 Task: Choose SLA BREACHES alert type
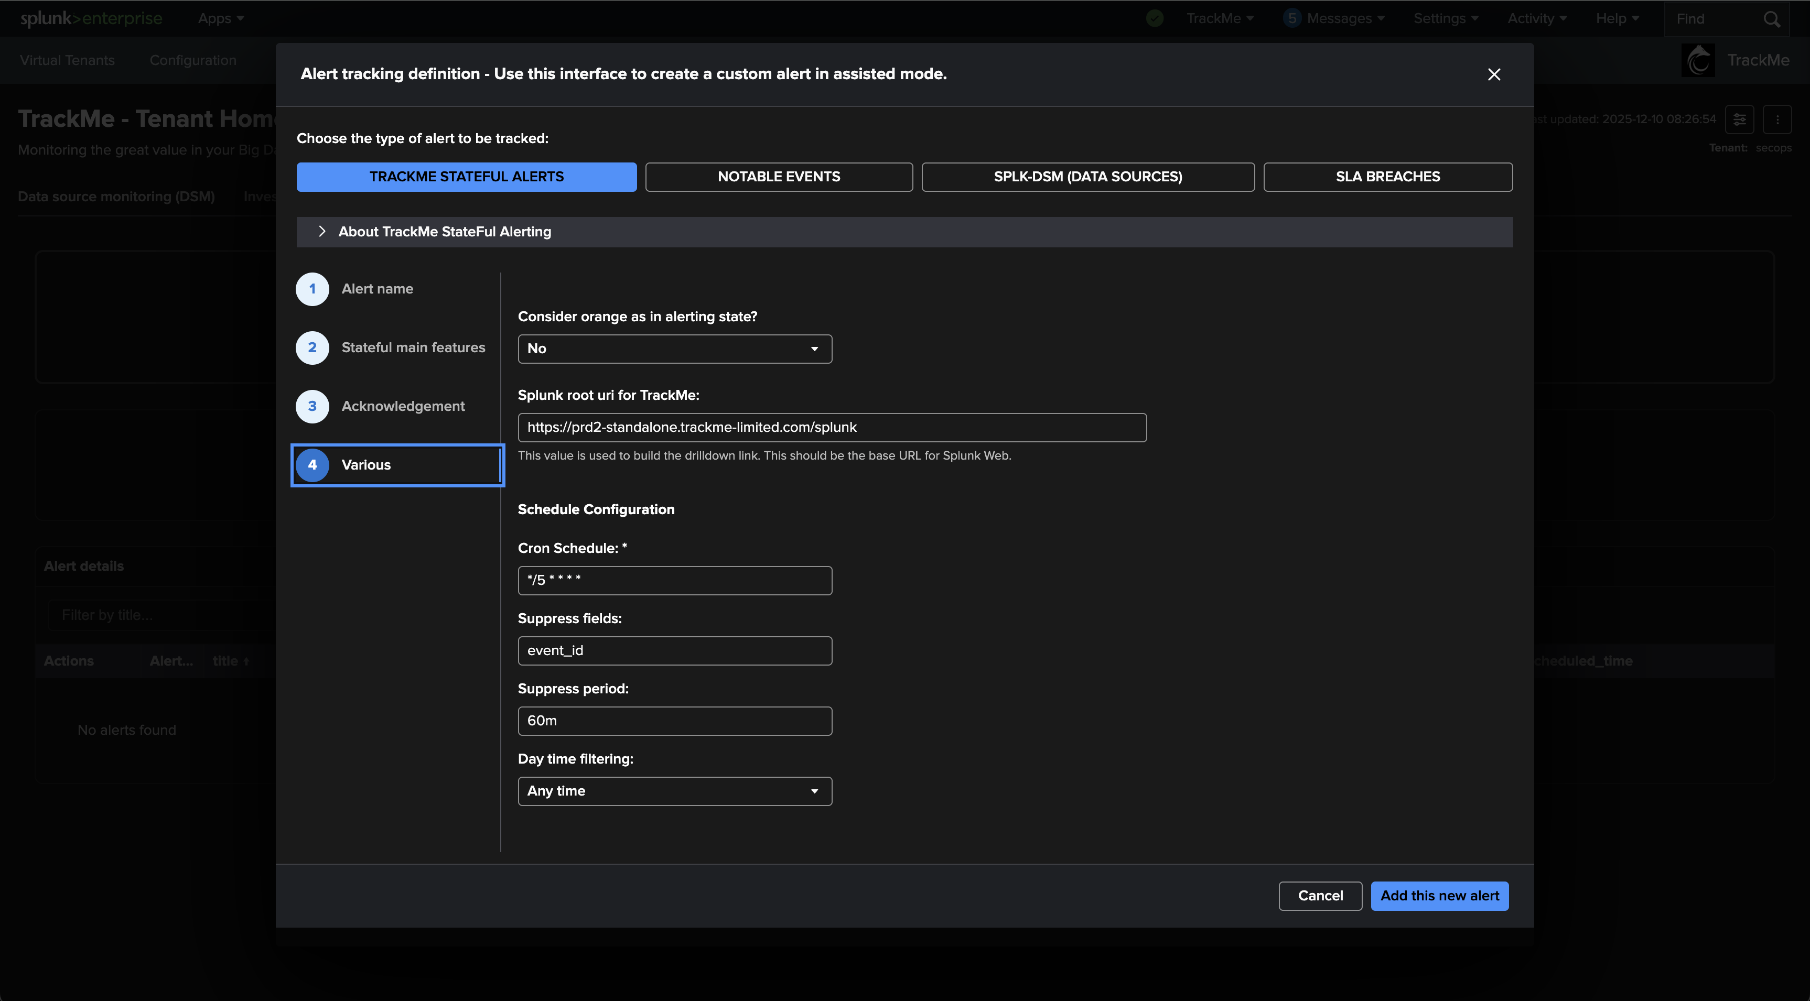pyautogui.click(x=1387, y=177)
